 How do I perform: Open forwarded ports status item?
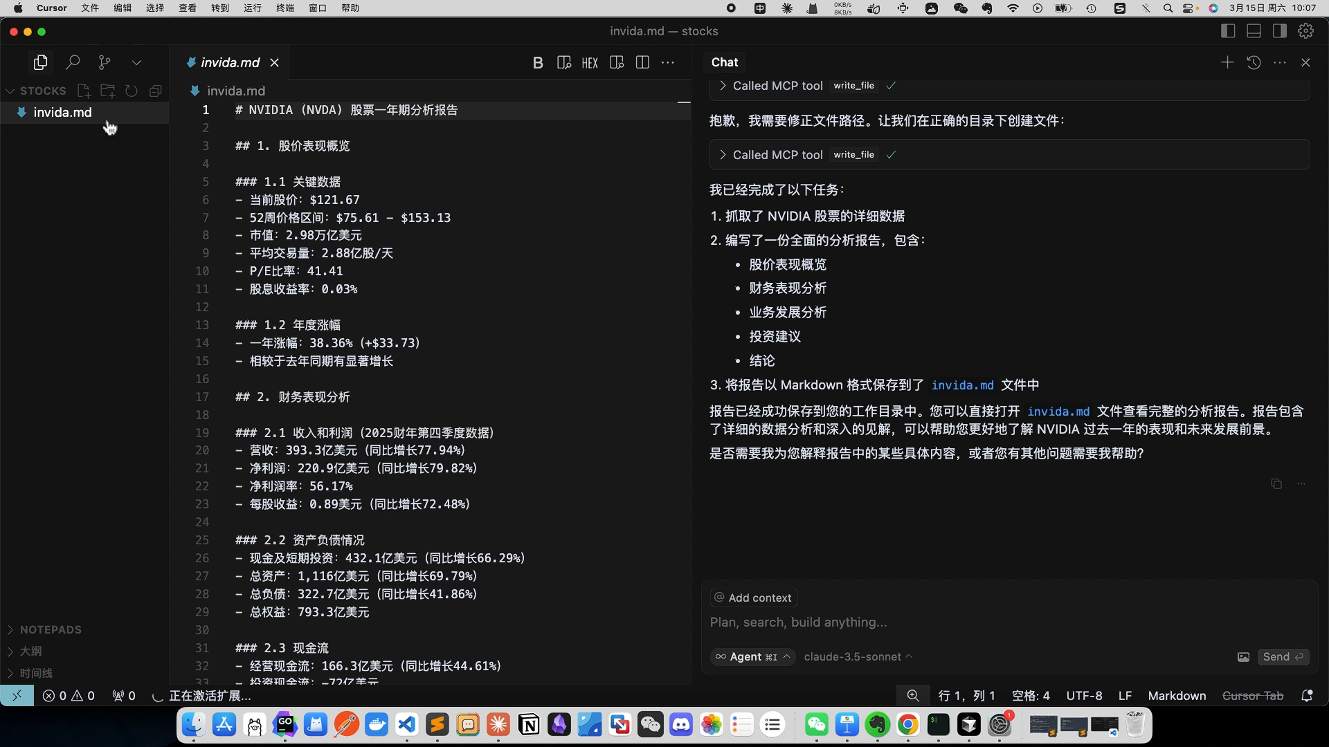pyautogui.click(x=124, y=696)
